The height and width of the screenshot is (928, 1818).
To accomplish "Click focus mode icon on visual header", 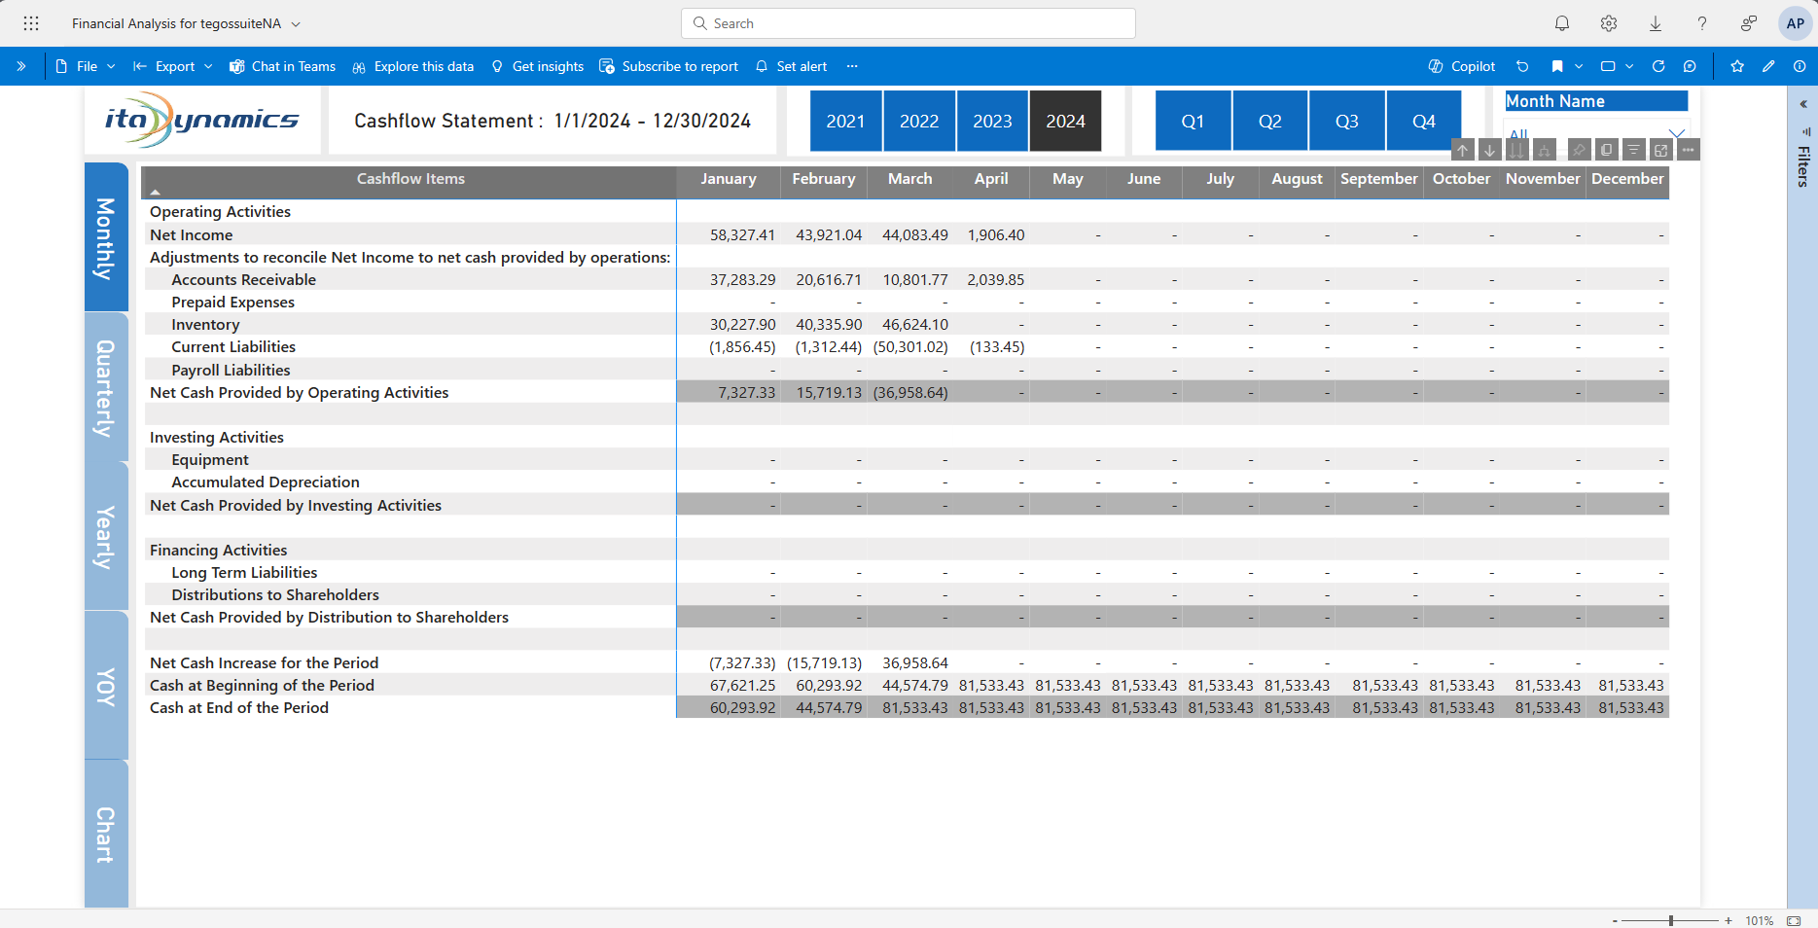I will [1661, 150].
